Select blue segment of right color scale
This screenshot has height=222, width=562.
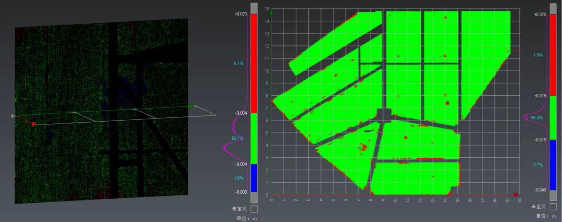click(x=553, y=165)
